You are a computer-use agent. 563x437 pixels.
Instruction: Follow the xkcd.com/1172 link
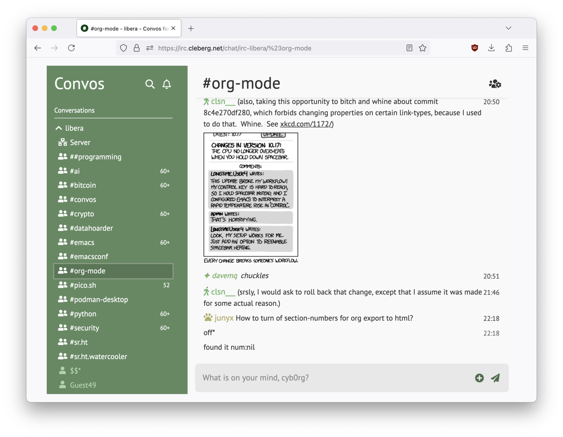(x=306, y=124)
